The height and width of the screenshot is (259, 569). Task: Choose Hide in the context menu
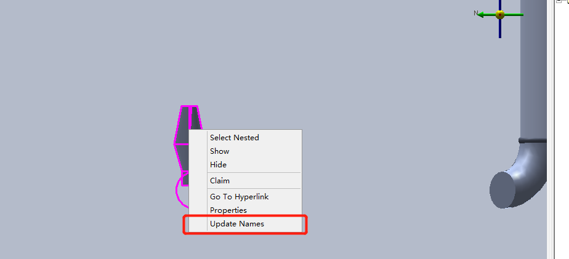point(218,165)
